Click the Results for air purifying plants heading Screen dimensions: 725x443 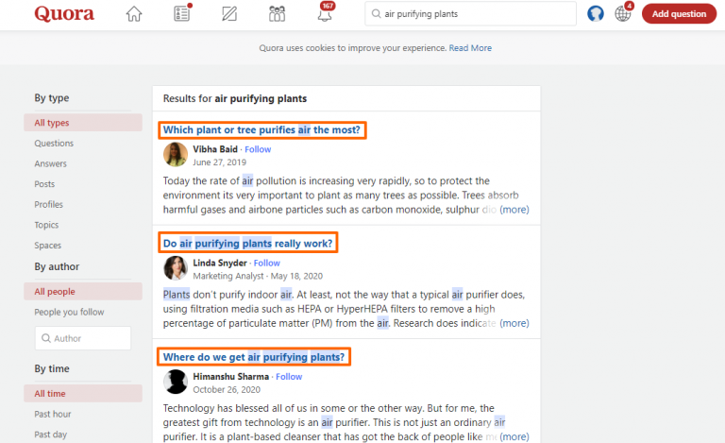click(235, 98)
